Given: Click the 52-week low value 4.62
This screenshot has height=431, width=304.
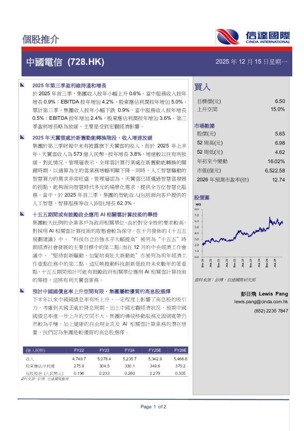Looking at the screenshot, I should pos(280,152).
